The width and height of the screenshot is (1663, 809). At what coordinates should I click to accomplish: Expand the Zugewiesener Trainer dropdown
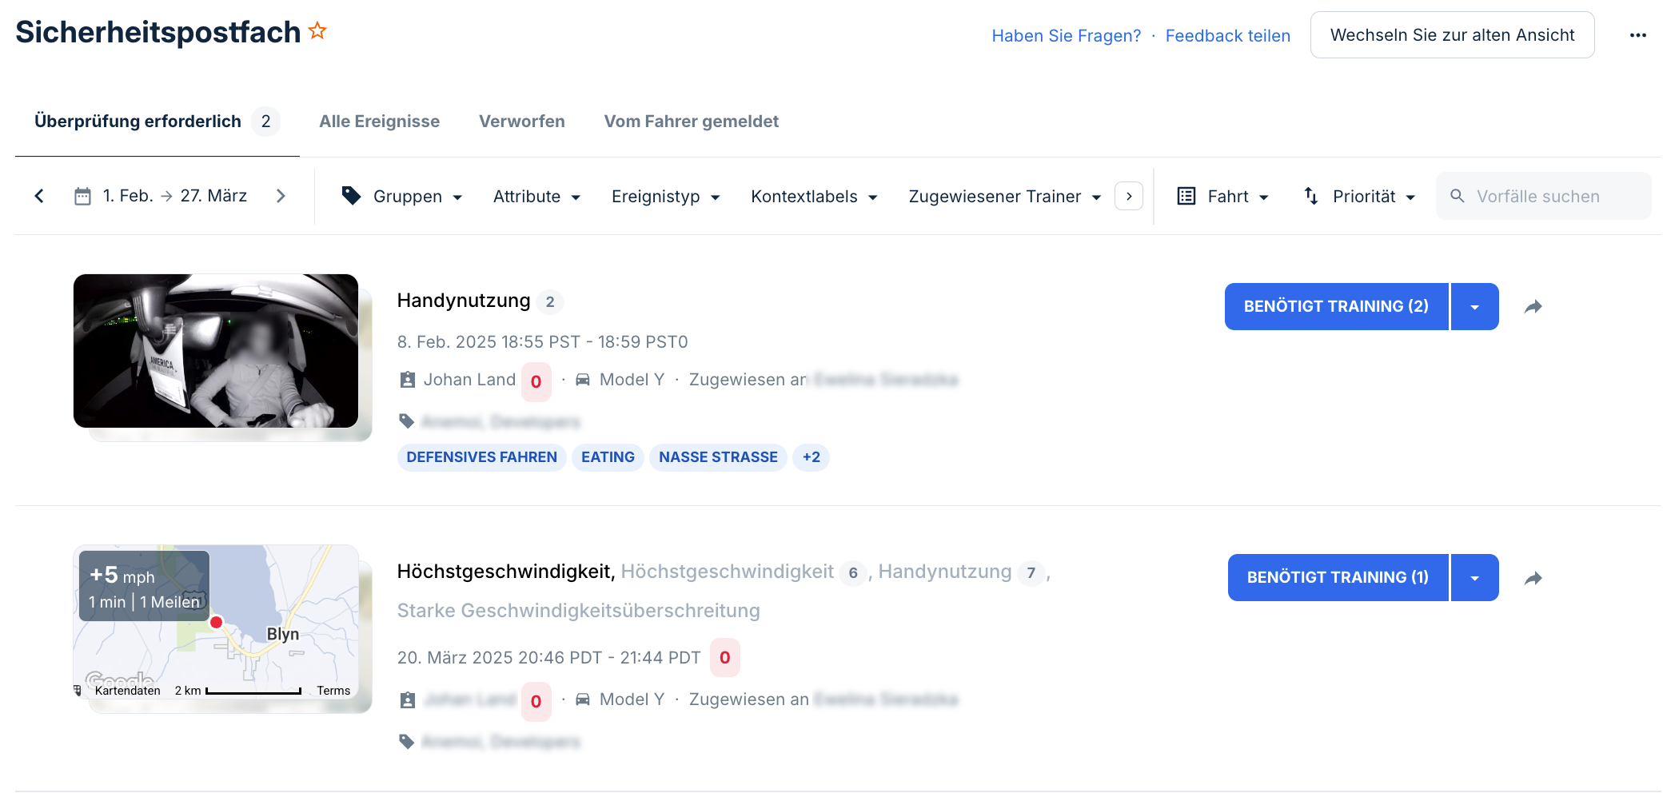click(x=1003, y=196)
